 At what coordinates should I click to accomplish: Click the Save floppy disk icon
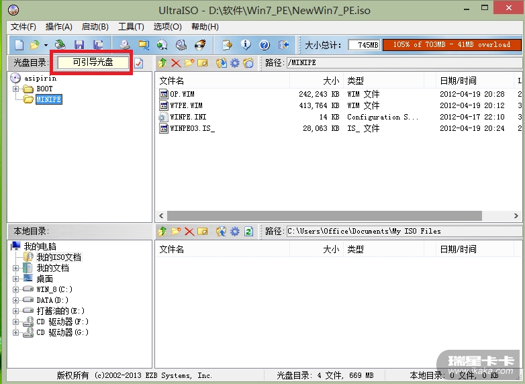79,44
